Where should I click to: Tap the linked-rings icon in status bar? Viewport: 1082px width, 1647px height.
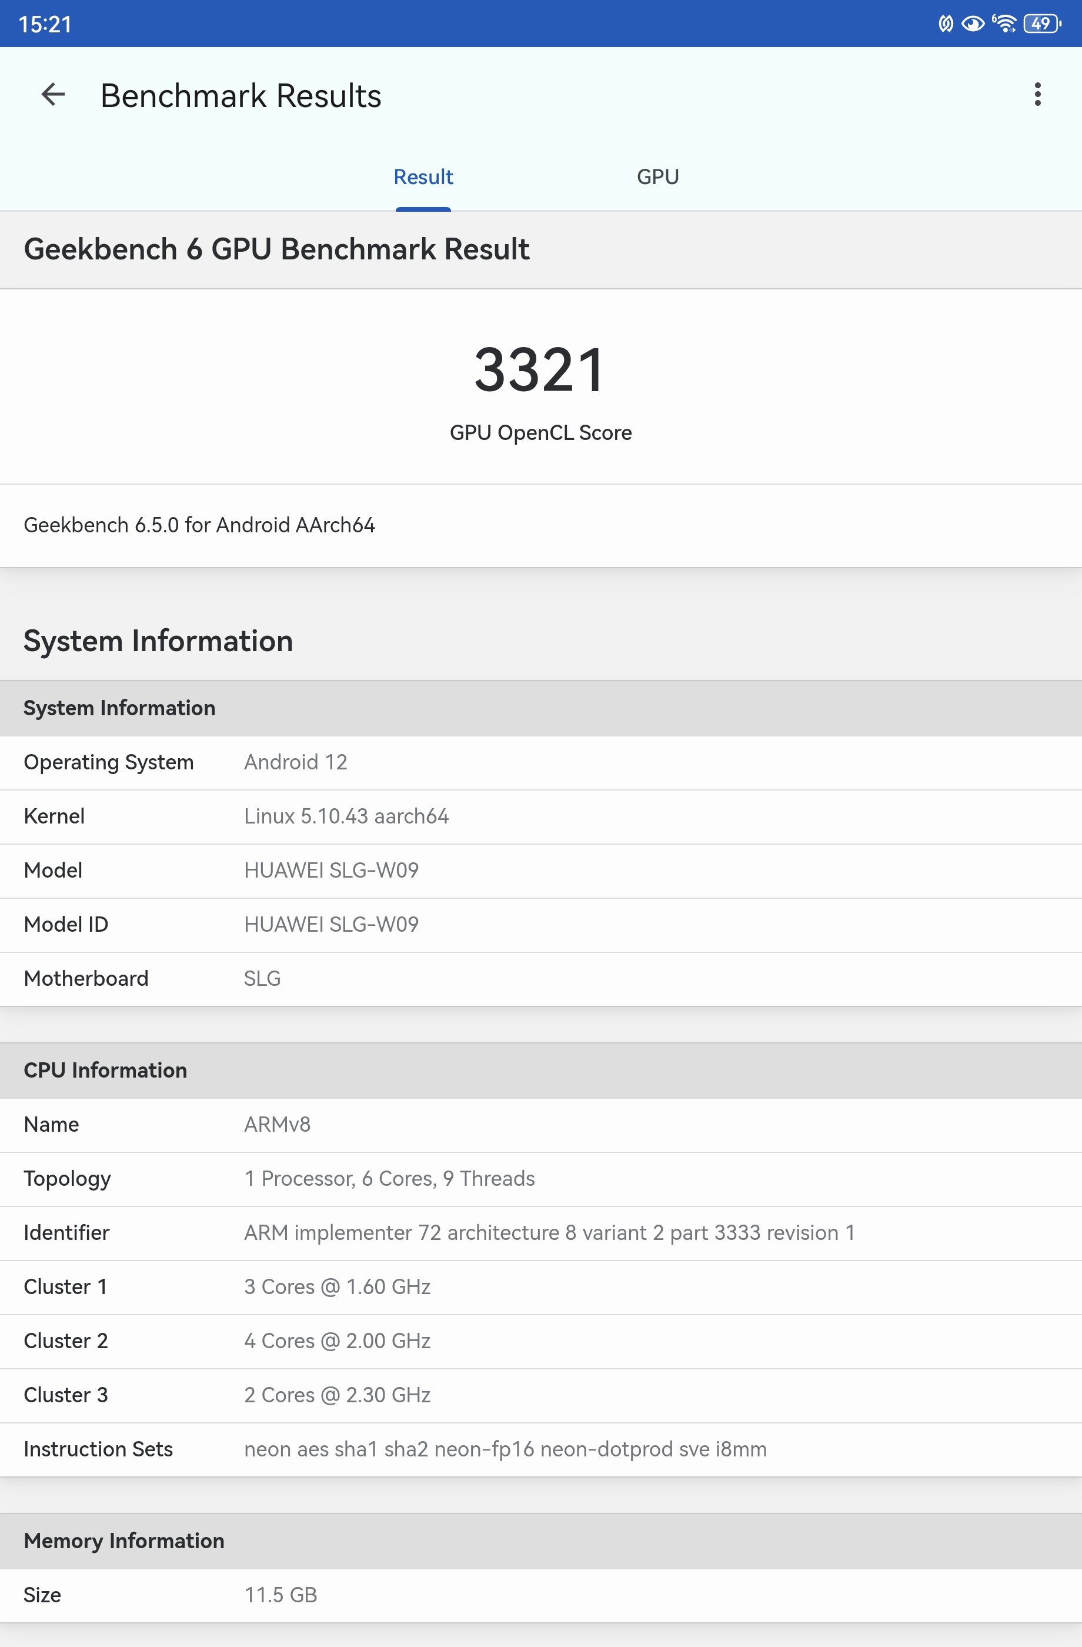click(945, 24)
